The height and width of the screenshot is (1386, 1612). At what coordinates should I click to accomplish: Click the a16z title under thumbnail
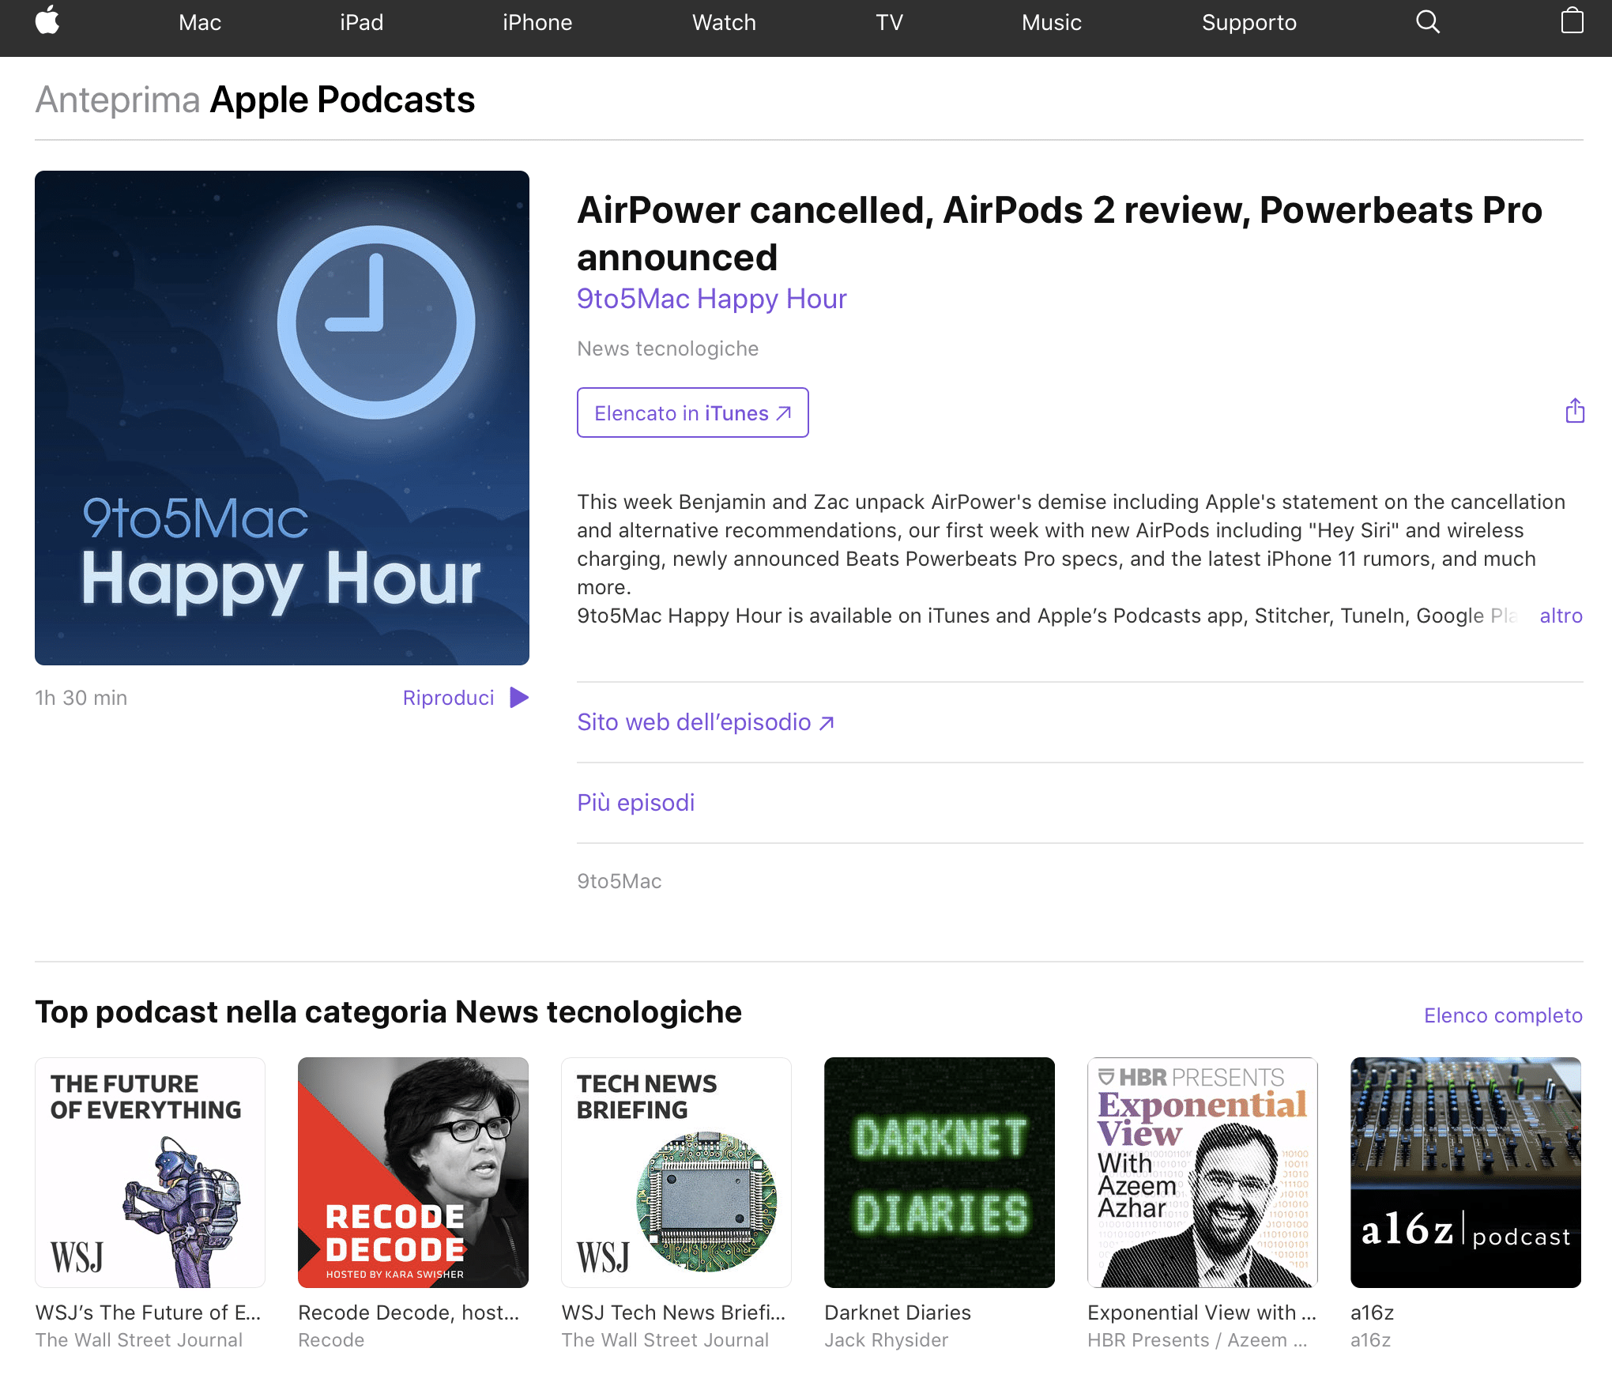coord(1372,1313)
